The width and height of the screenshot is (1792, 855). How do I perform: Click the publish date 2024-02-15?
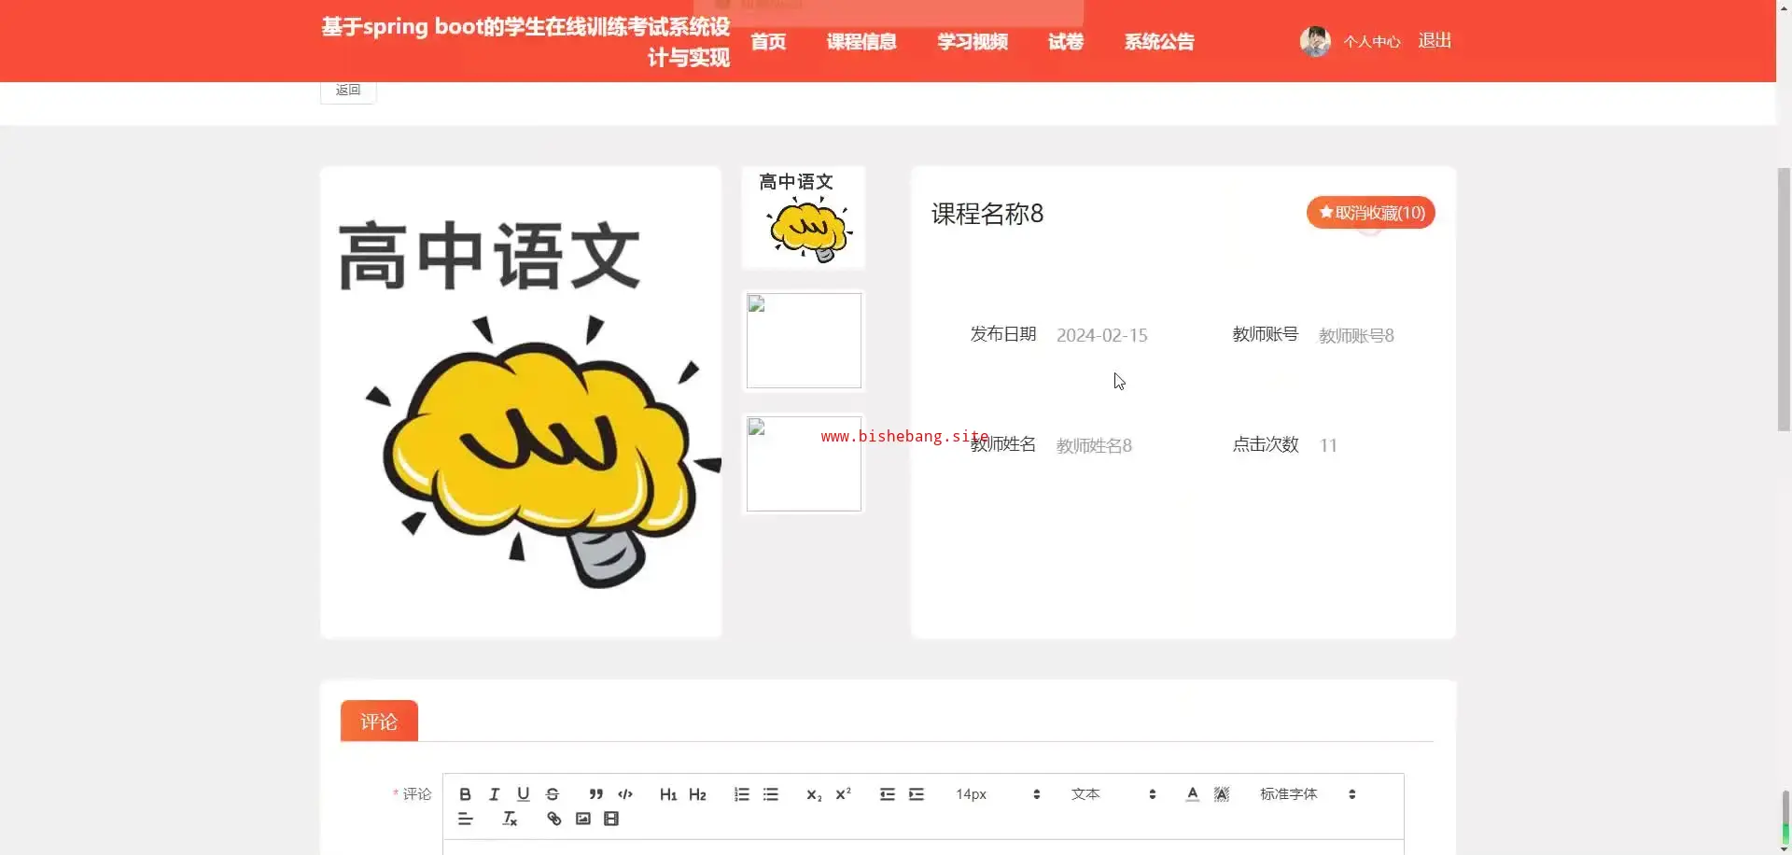coord(1102,335)
